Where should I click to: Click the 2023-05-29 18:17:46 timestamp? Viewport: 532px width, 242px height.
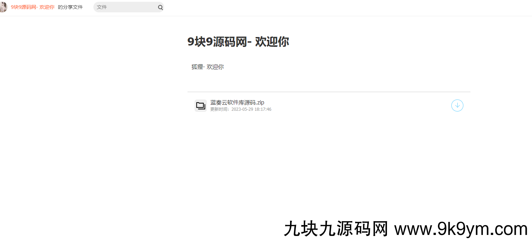coord(251,109)
